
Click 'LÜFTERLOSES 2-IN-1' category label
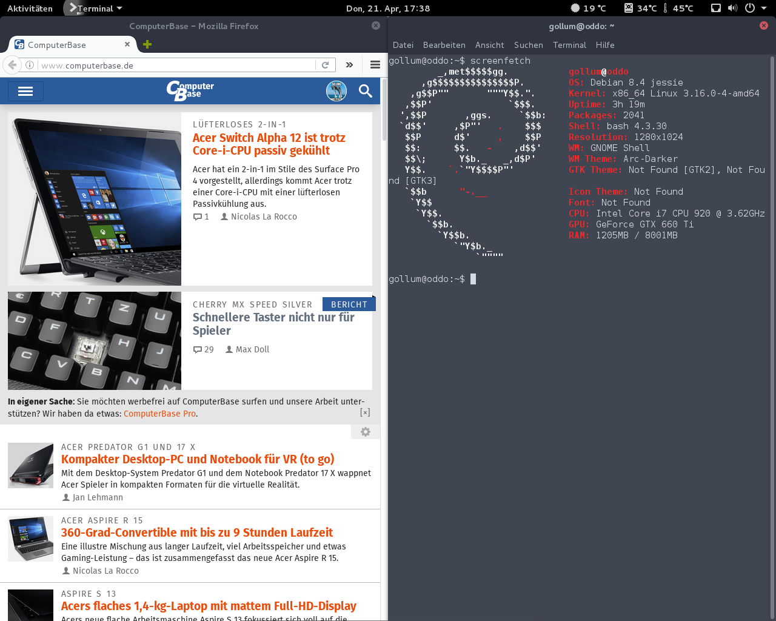tap(239, 124)
